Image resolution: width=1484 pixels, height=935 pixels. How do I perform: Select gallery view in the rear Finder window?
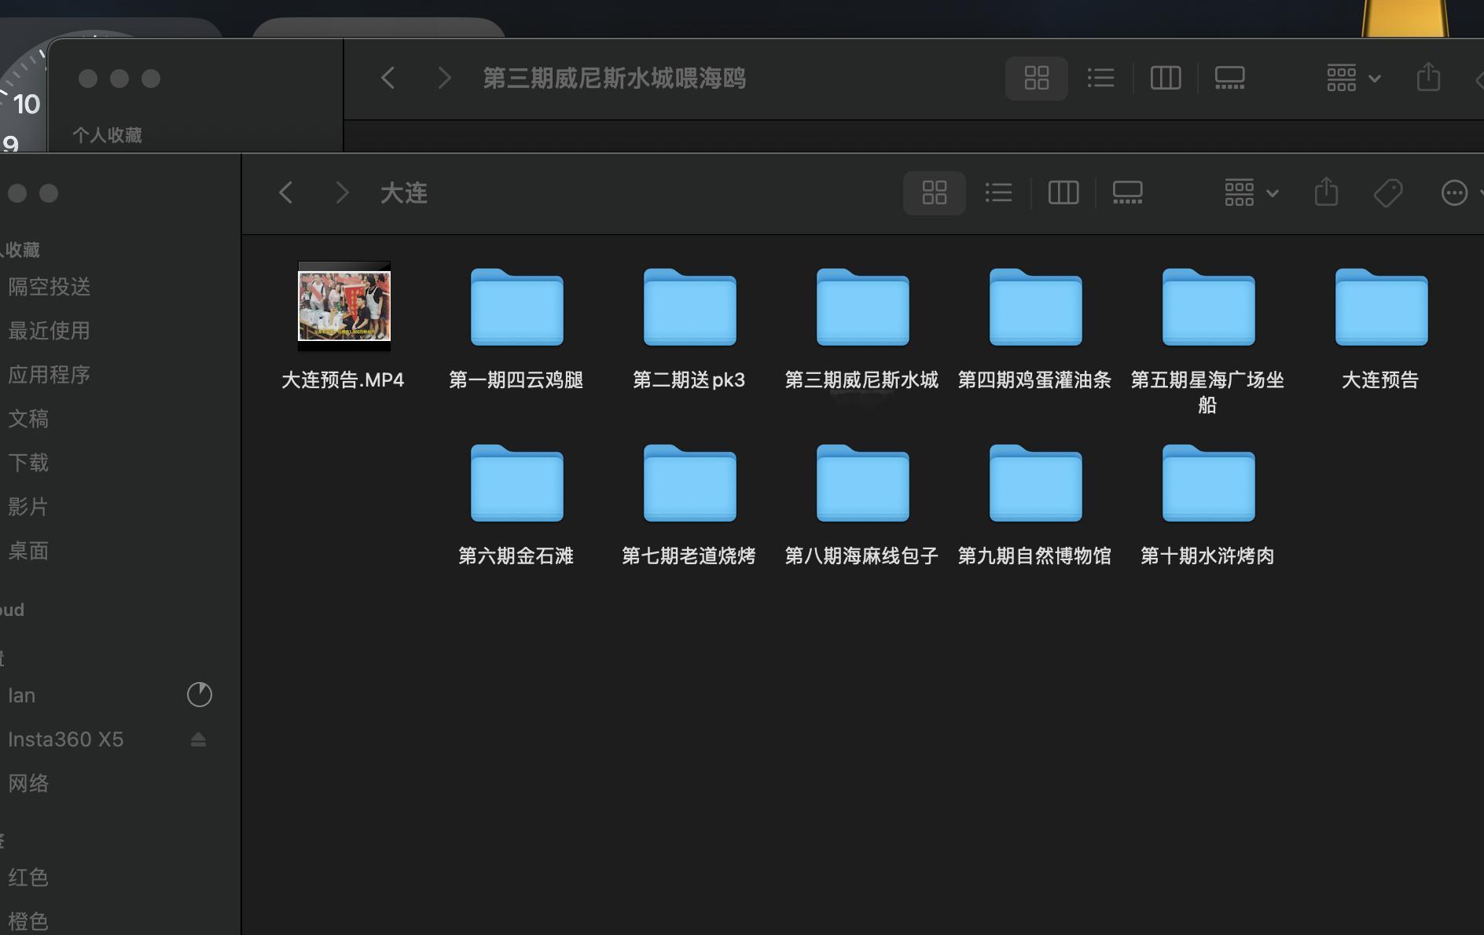coord(1229,78)
